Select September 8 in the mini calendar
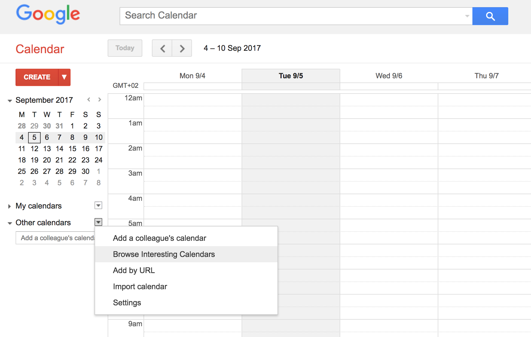The height and width of the screenshot is (337, 531). (x=72, y=137)
